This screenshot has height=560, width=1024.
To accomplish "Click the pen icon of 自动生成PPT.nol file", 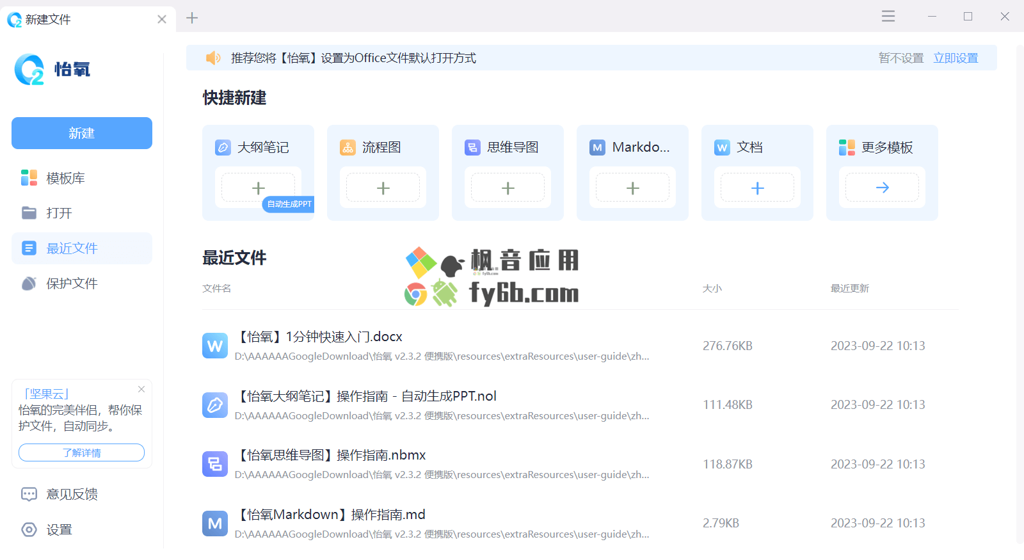I will pyautogui.click(x=215, y=405).
